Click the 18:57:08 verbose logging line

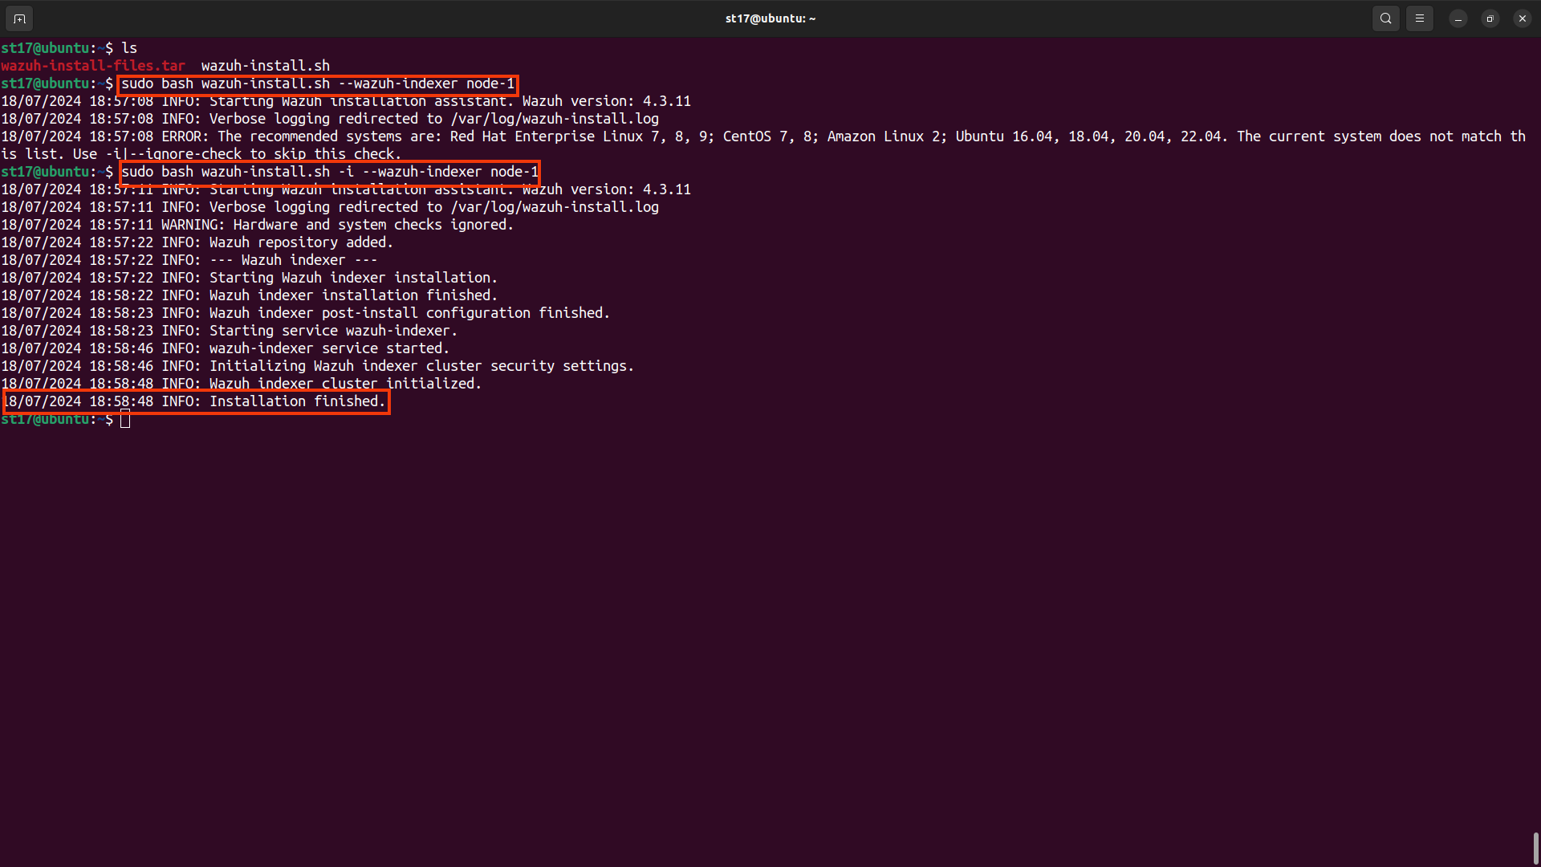tap(330, 119)
